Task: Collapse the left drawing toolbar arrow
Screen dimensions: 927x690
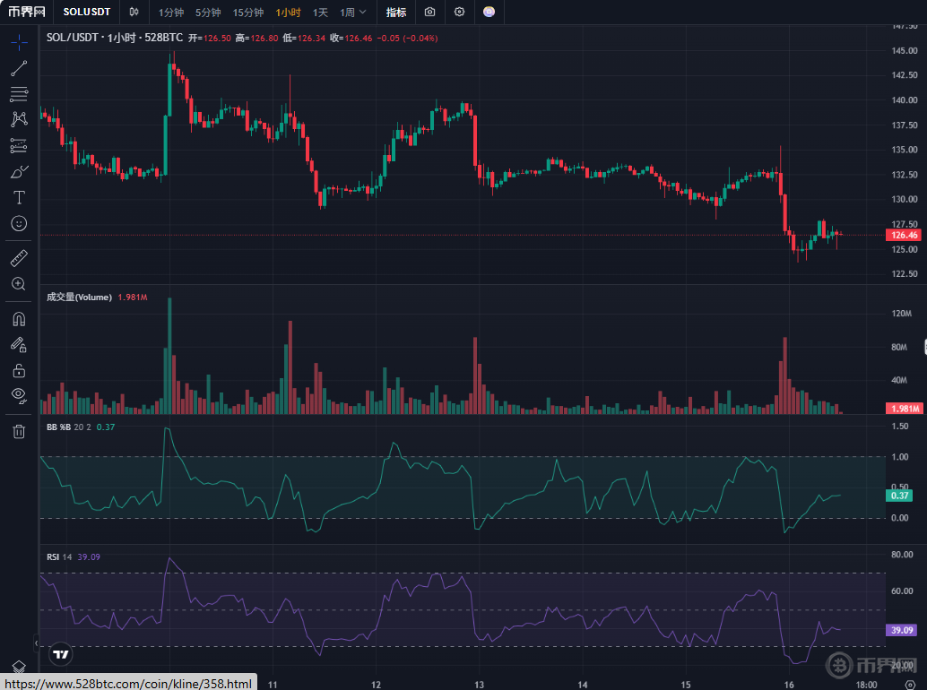Action: point(37,643)
